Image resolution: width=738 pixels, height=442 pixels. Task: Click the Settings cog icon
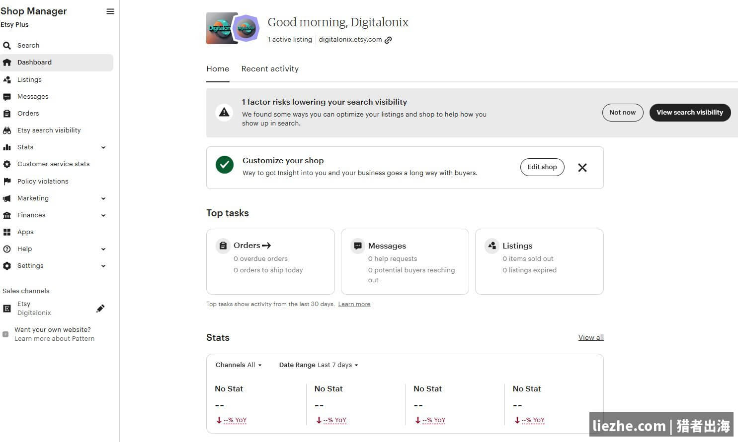pos(7,266)
